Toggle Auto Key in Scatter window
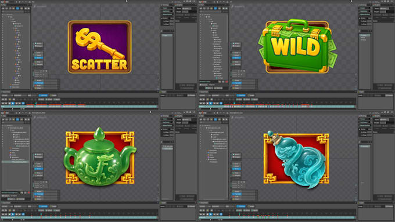This screenshot has width=395, height=222. pyautogui.click(x=43, y=95)
